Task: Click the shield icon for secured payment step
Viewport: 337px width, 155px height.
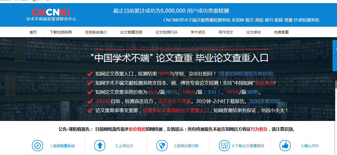Action: [162, 146]
